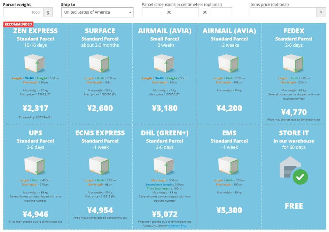Click the warehouse storage checkmark icon
This screenshot has width=329, height=232.
[299, 177]
